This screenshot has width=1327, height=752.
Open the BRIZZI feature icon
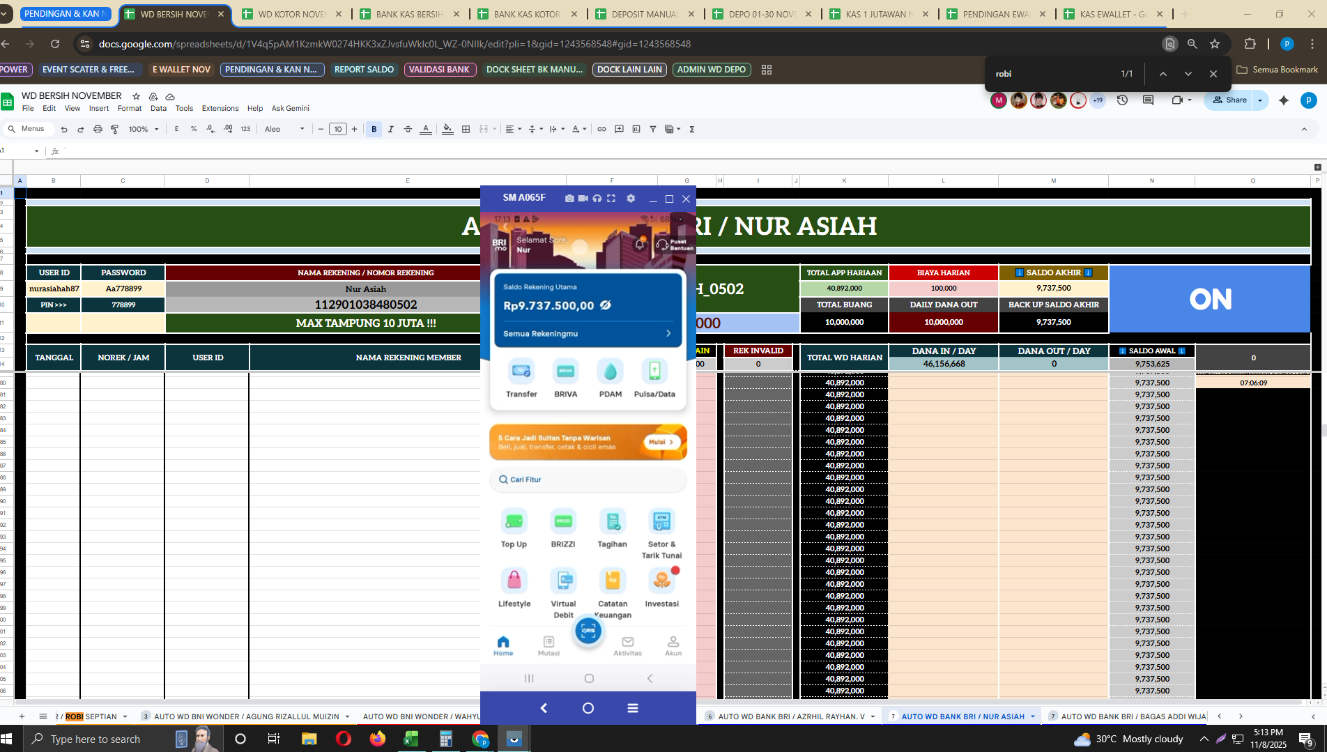[563, 529]
